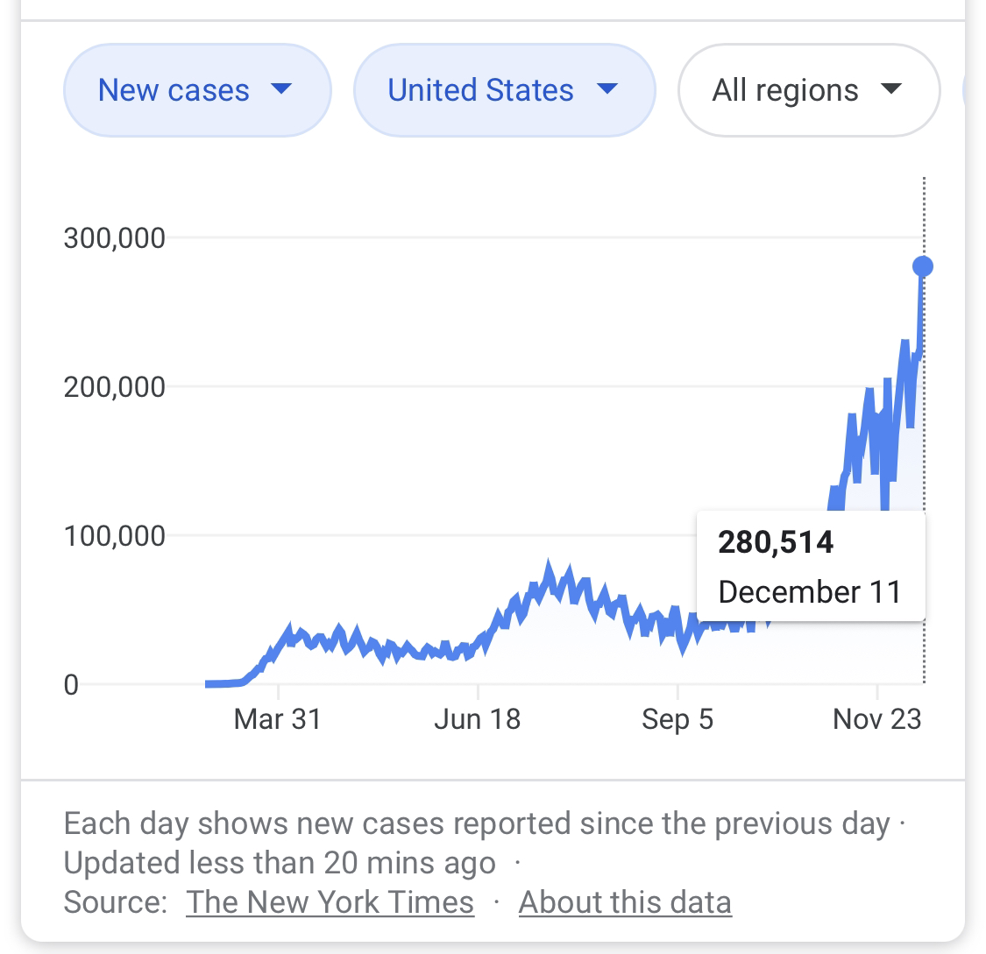The width and height of the screenshot is (986, 954).
Task: Click the 280,514 value in the tooltip
Action: [x=776, y=542]
